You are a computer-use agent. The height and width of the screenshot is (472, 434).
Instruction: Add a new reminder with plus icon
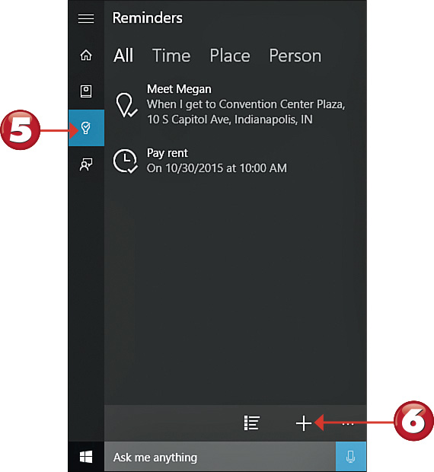304,423
